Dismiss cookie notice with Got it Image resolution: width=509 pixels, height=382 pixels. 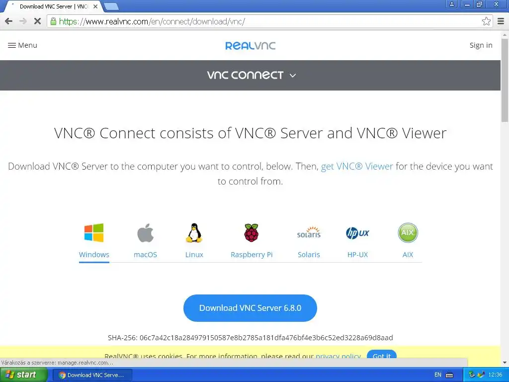[x=381, y=355]
